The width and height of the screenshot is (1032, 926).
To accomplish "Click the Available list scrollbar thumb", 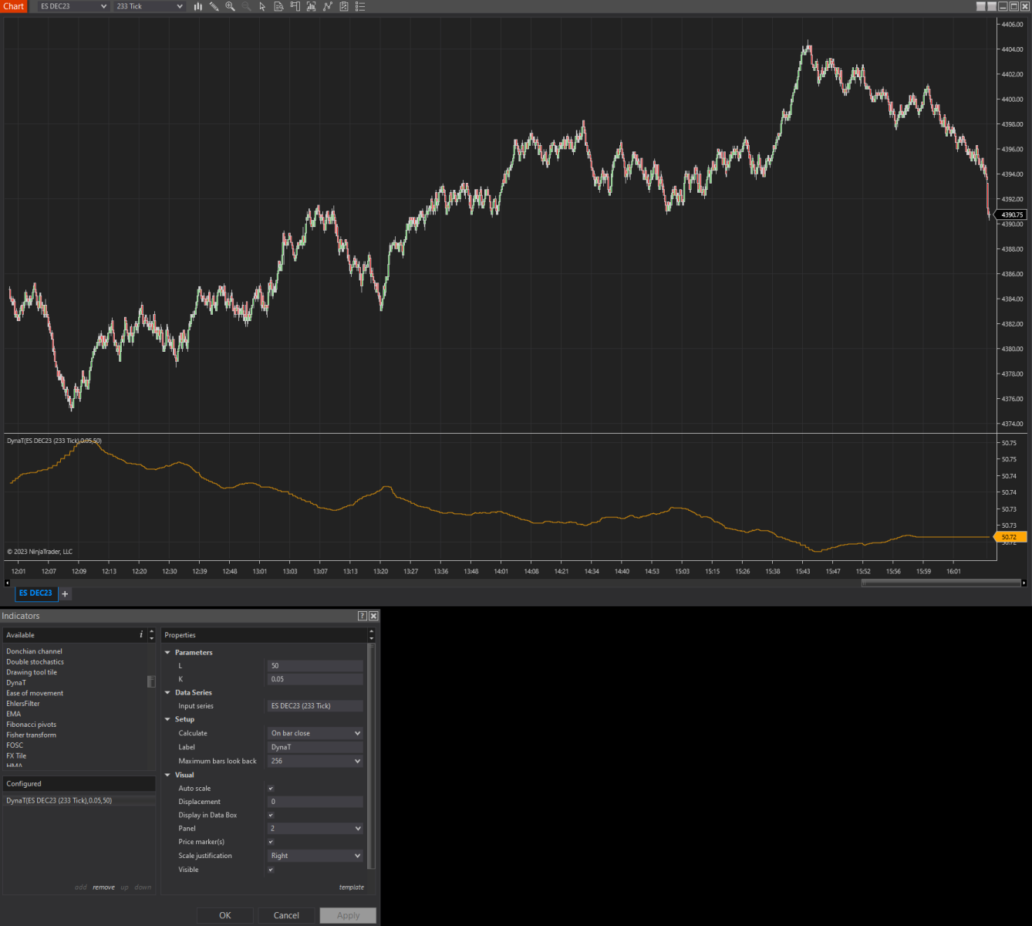I will [x=151, y=681].
